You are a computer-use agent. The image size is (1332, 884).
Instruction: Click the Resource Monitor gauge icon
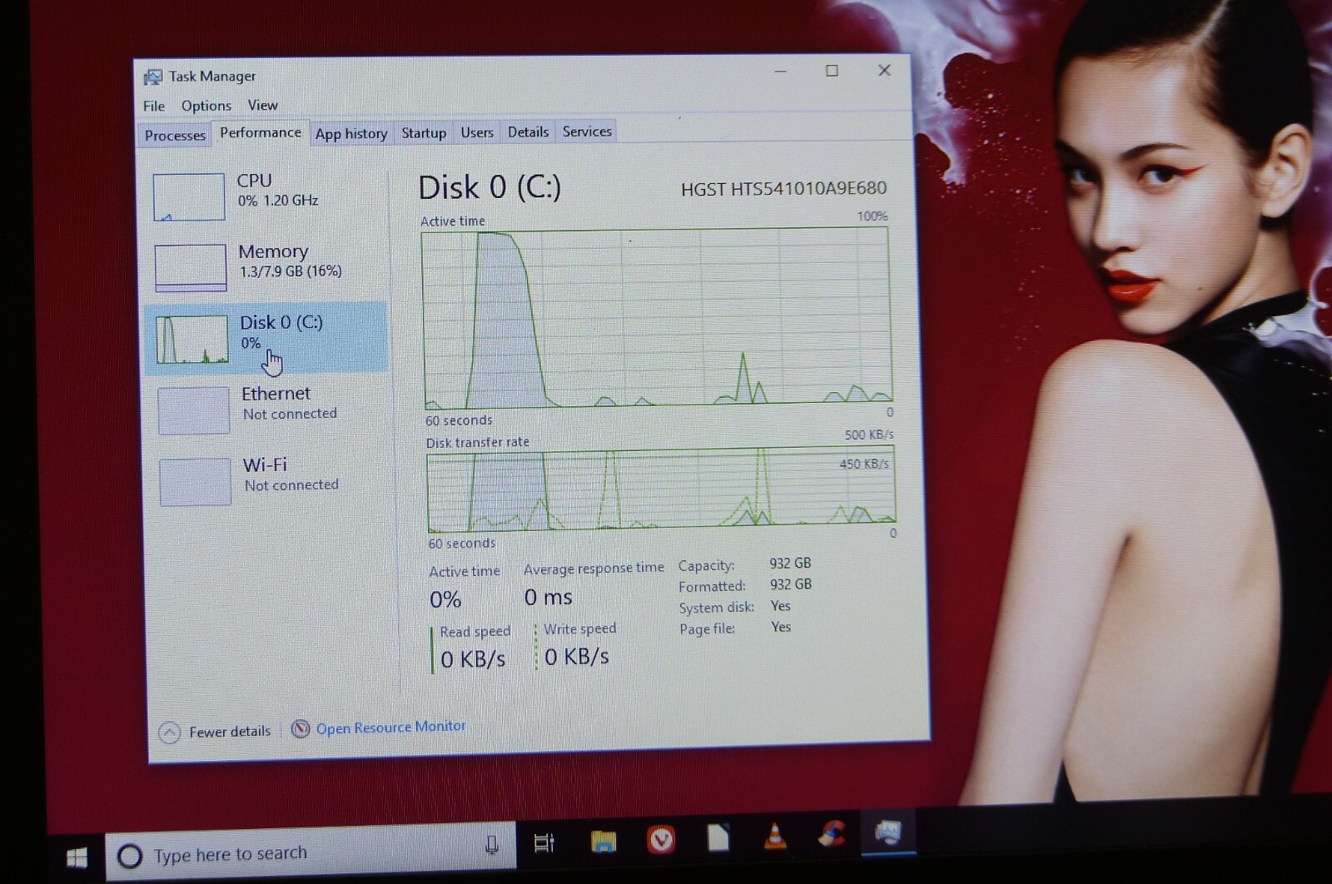pos(301,729)
